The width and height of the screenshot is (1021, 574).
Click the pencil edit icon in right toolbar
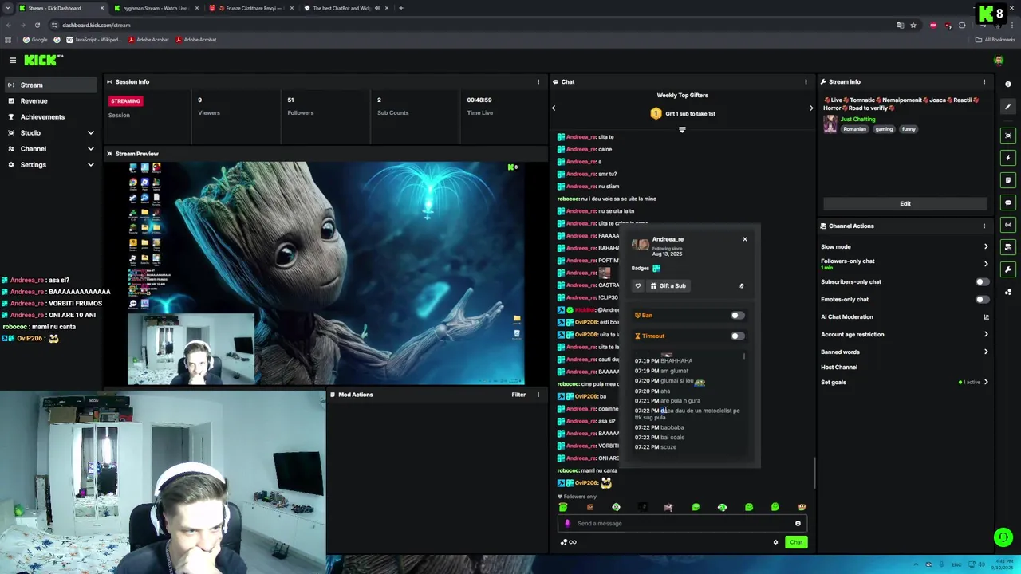[x=1008, y=106]
